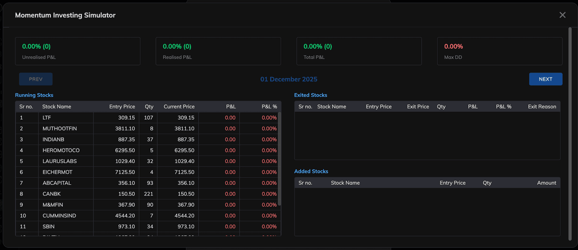Screen dimensions: 578x250
Task: Click the Amount column header in Added Stocks
Action: [546, 183]
